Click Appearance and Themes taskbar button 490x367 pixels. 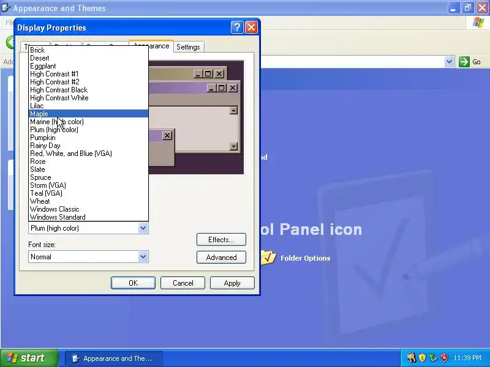tap(114, 358)
